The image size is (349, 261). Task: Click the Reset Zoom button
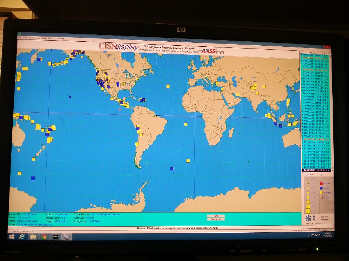click(324, 220)
